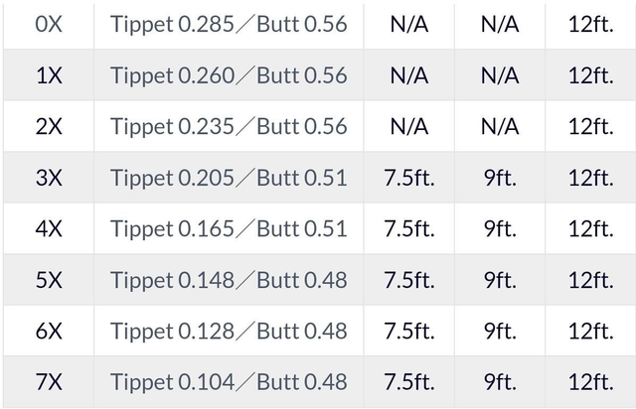Click the Tippet 0.165/Butt 0.51 cell

[x=229, y=228]
